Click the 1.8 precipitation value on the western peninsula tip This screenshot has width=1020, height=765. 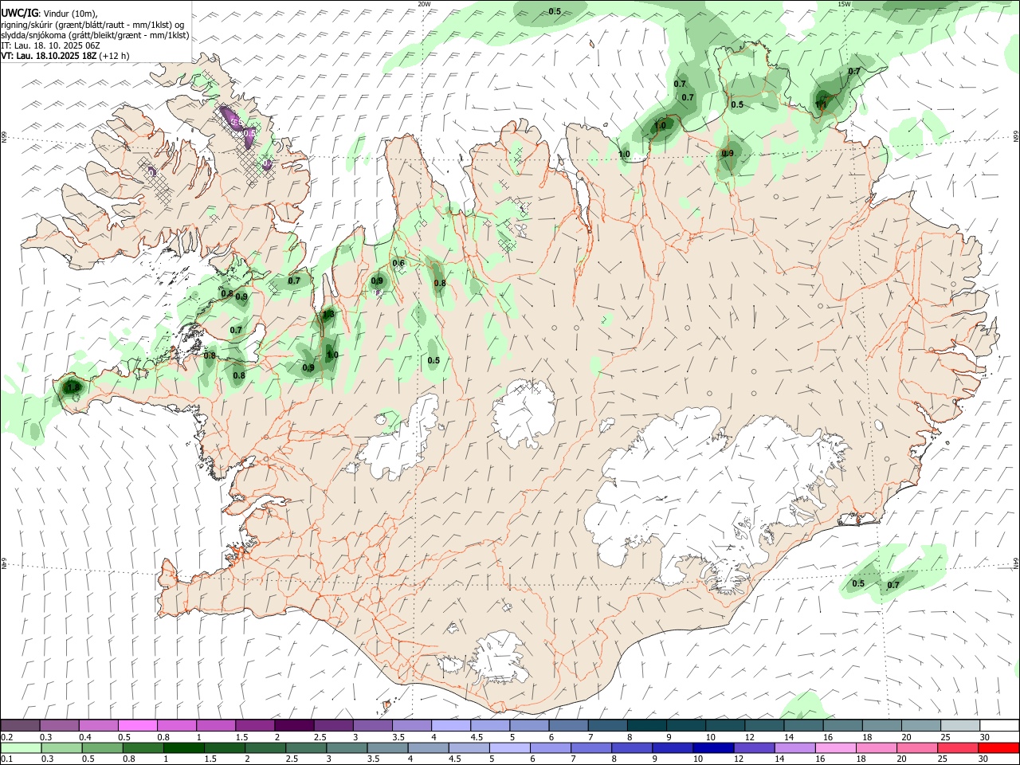tap(73, 387)
